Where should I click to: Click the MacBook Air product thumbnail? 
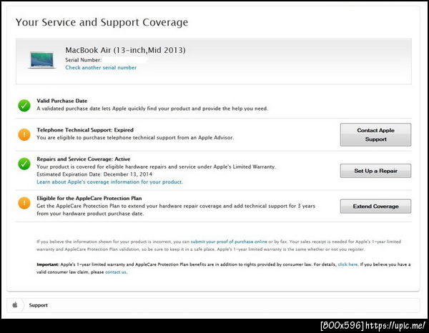coord(42,60)
